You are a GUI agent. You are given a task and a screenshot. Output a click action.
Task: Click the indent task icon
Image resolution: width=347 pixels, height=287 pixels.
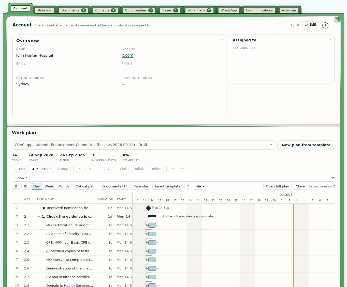(89, 169)
